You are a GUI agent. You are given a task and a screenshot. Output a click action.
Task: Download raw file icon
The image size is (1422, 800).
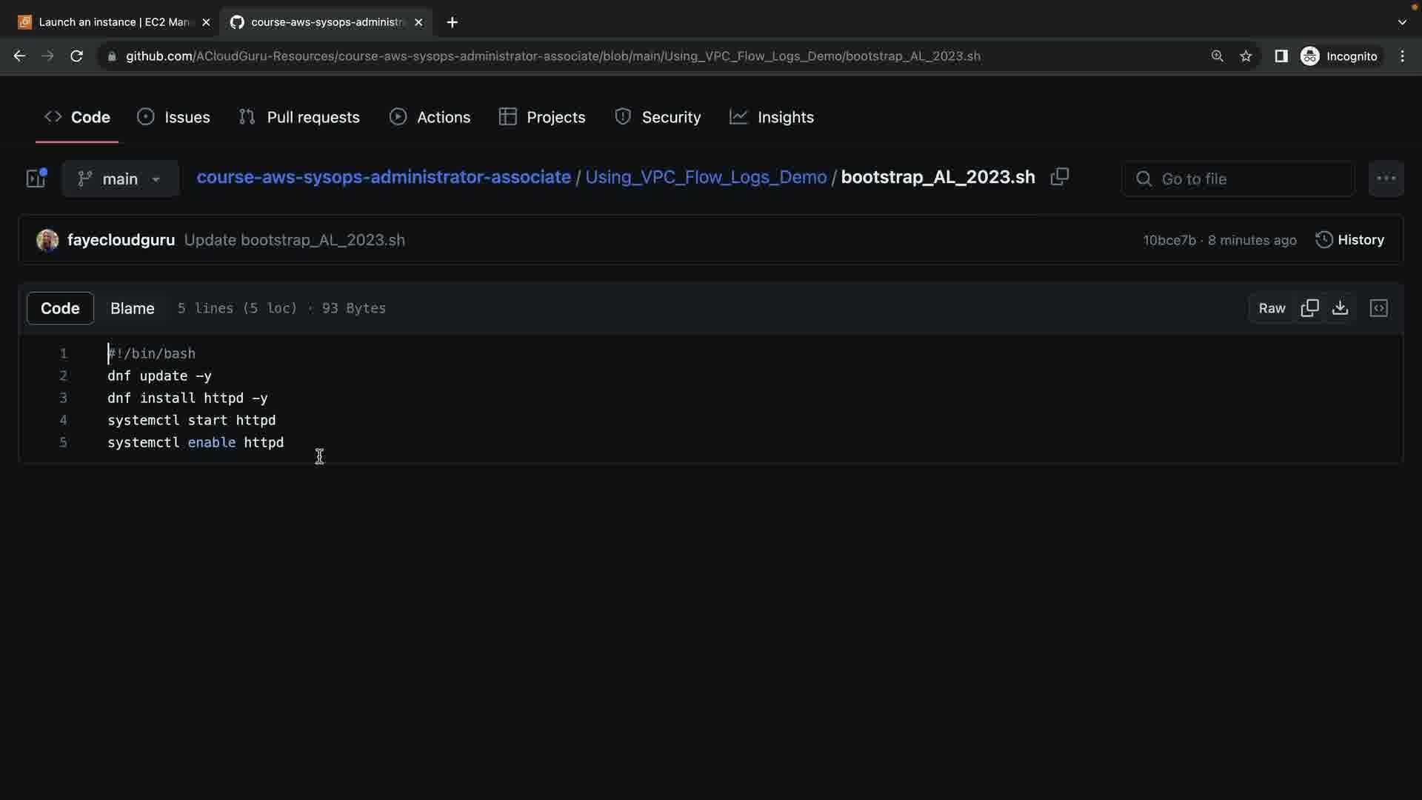(x=1340, y=308)
